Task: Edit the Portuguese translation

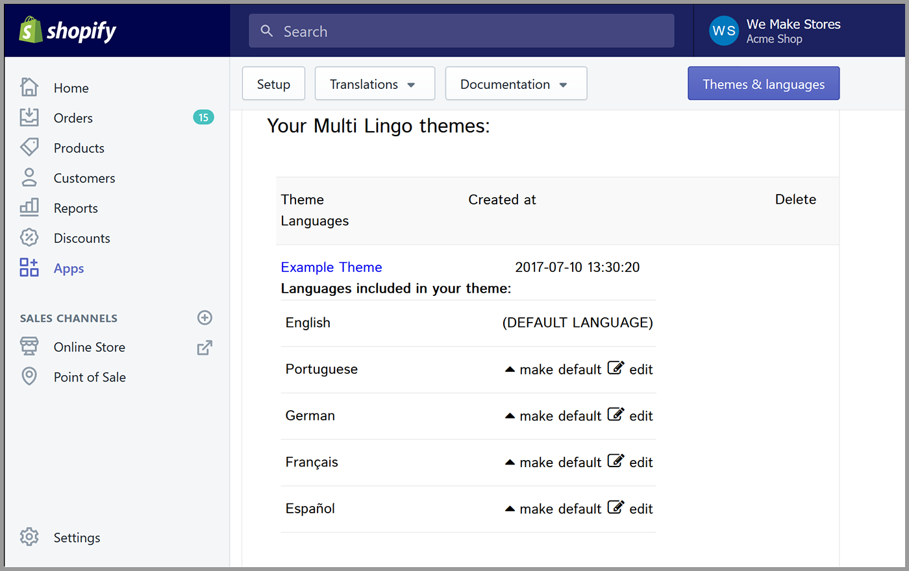Action: (x=641, y=369)
